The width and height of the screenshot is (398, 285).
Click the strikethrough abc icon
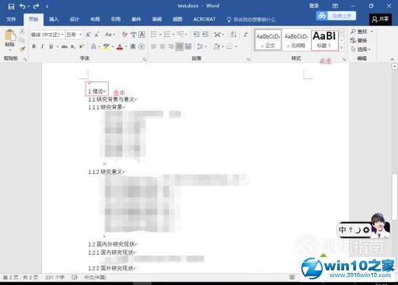tap(65, 47)
